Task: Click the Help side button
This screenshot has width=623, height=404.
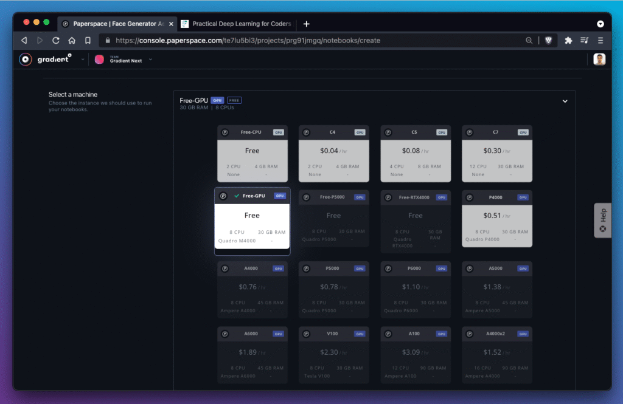Action: 602,220
